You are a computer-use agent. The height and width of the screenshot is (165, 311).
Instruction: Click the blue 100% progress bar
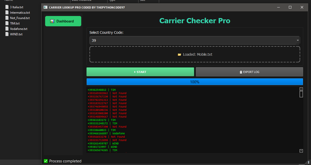coord(195,82)
